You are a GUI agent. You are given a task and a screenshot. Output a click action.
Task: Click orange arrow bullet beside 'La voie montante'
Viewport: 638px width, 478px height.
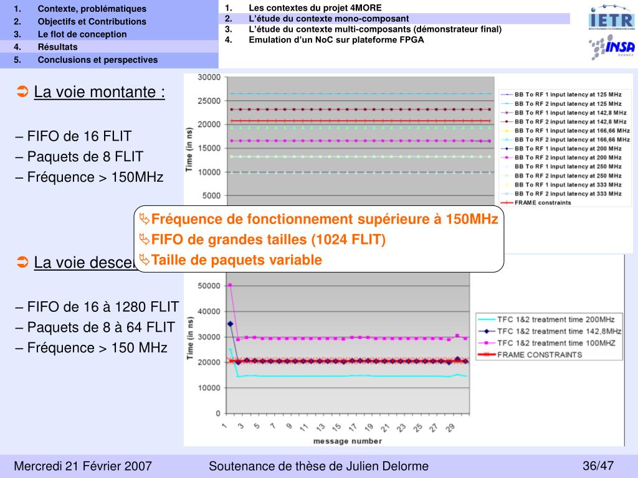(x=22, y=91)
